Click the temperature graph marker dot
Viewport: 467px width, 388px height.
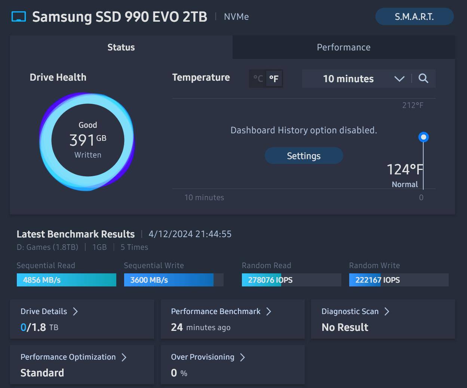point(423,137)
